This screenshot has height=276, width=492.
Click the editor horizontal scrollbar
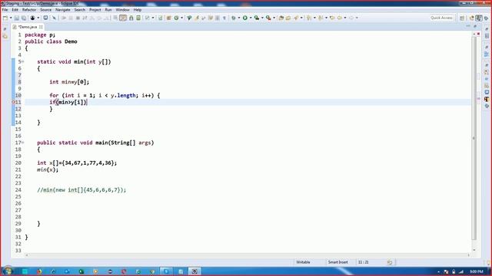coord(248,255)
